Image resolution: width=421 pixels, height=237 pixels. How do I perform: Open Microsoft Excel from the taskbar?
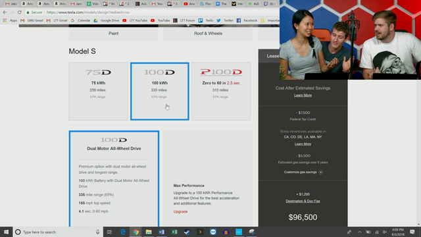[x=174, y=232]
